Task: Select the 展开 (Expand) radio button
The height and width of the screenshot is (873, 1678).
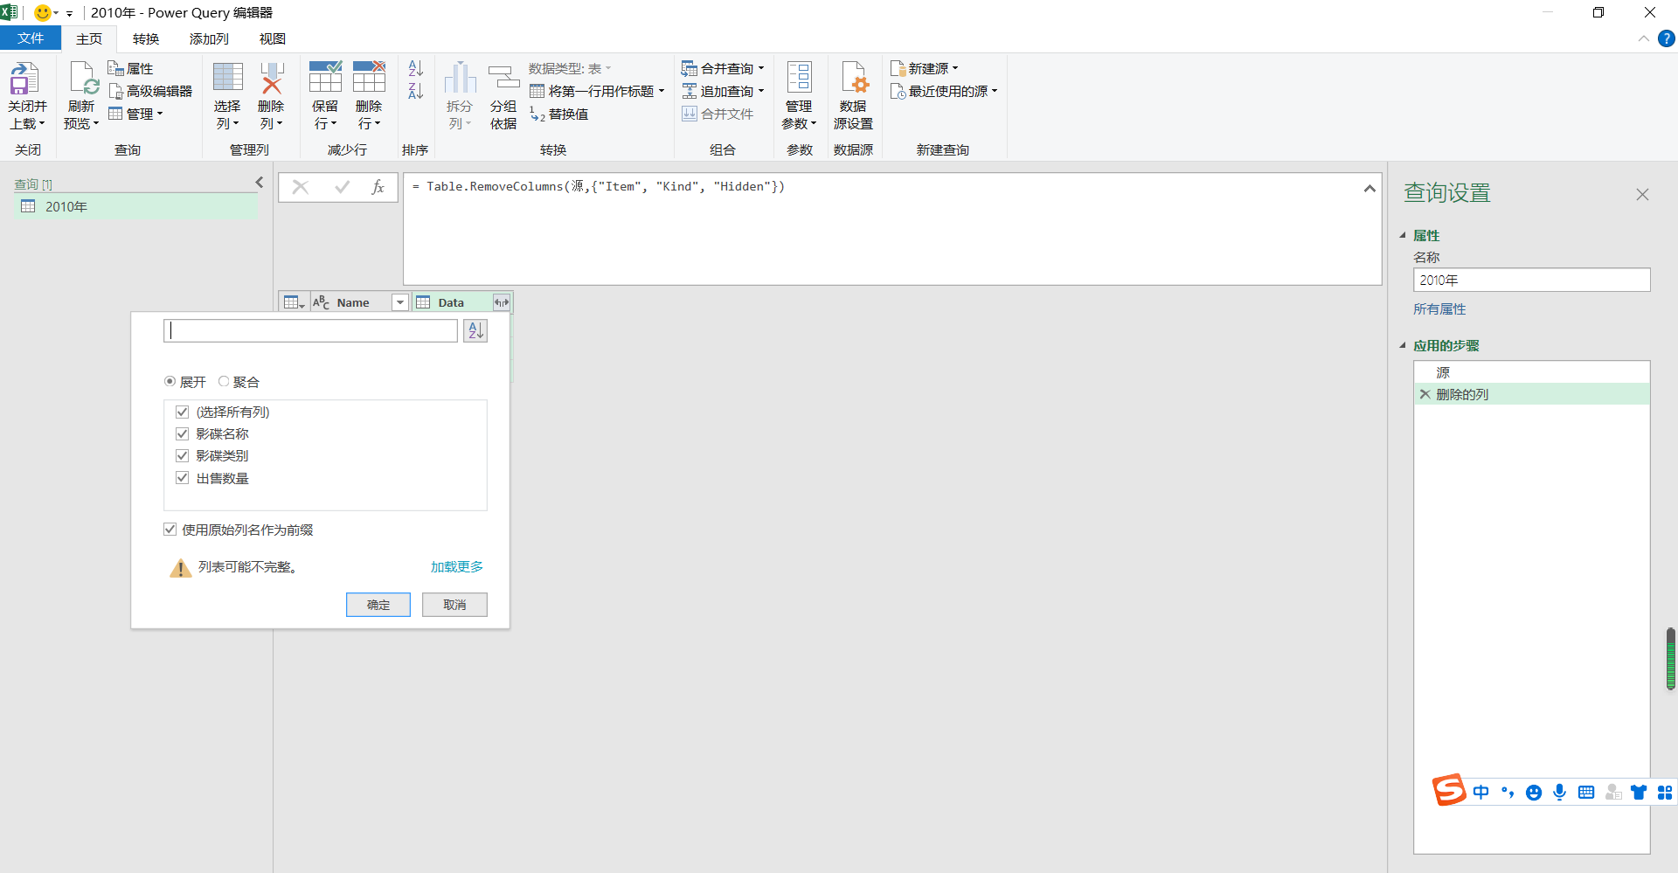Action: point(170,381)
